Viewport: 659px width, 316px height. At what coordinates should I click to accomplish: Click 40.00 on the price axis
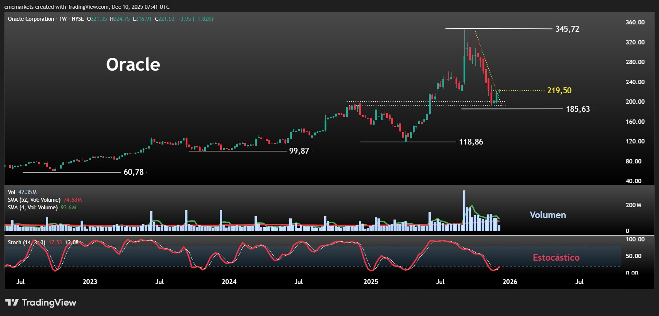click(x=633, y=181)
